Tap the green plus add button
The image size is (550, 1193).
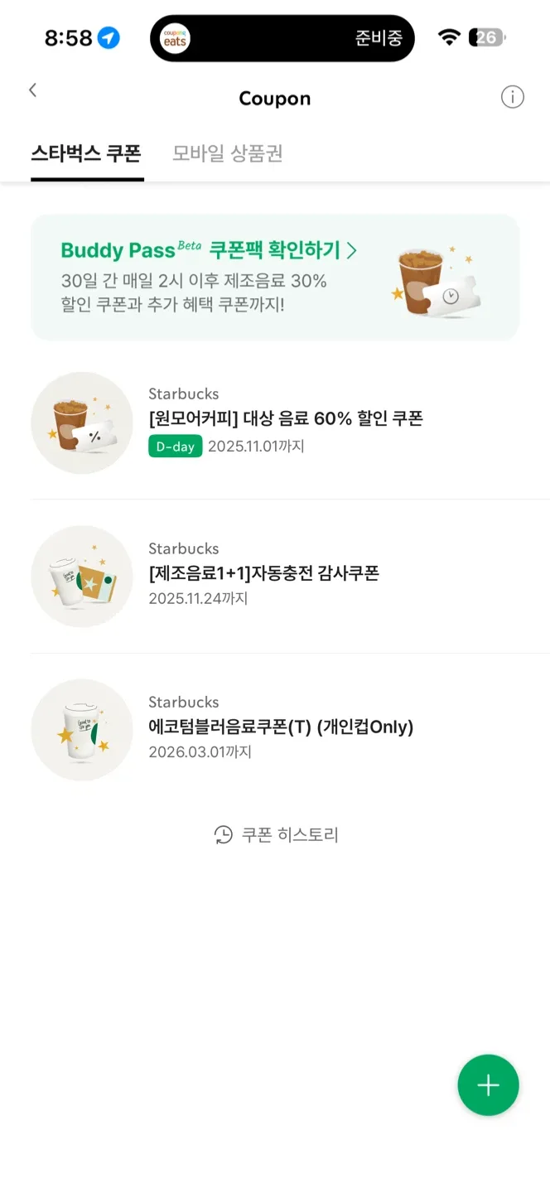pos(488,1085)
